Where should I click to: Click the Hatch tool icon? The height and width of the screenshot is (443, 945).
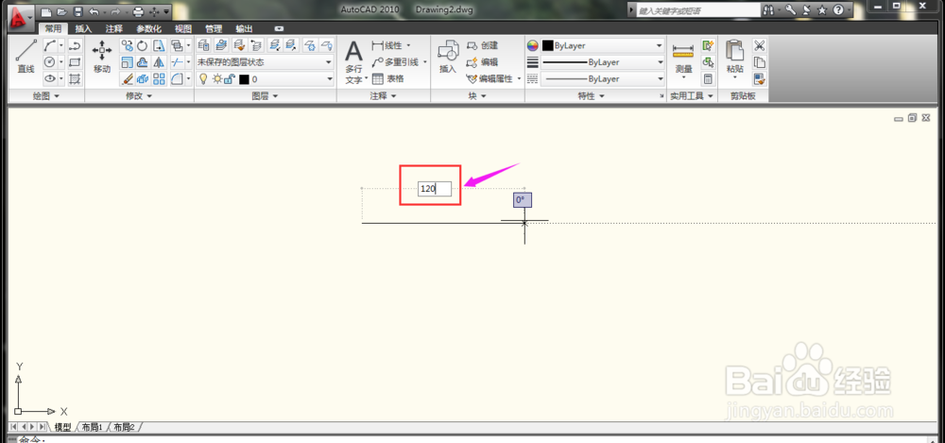pyautogui.click(x=75, y=78)
